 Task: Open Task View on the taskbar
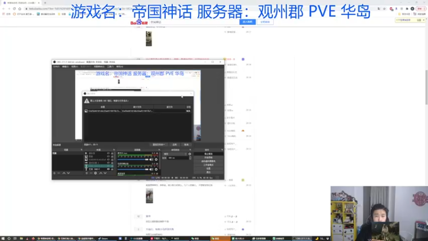pyautogui.click(x=15, y=238)
